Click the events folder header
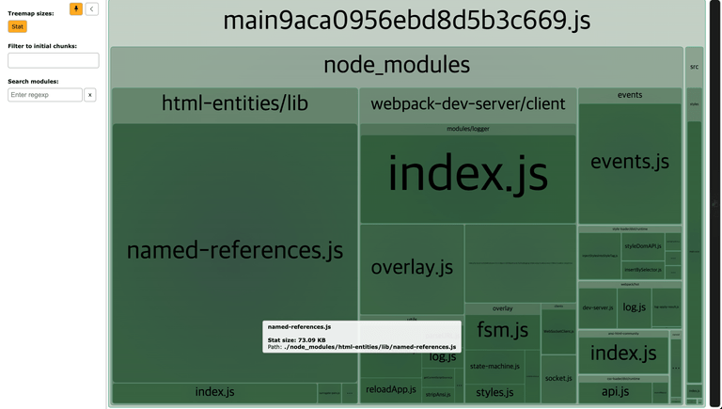The height and width of the screenshot is (409, 722). click(x=630, y=95)
